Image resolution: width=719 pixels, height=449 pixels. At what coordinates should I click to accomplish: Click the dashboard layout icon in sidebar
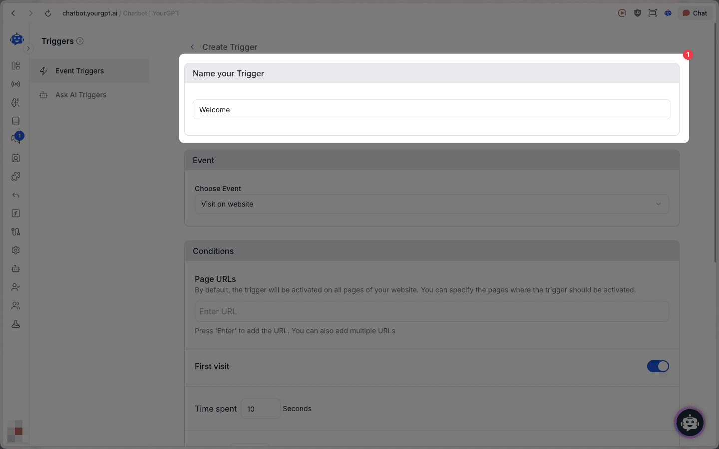tap(15, 66)
